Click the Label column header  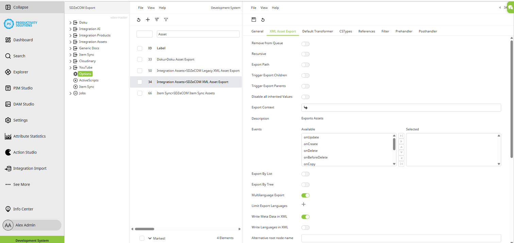click(161, 48)
